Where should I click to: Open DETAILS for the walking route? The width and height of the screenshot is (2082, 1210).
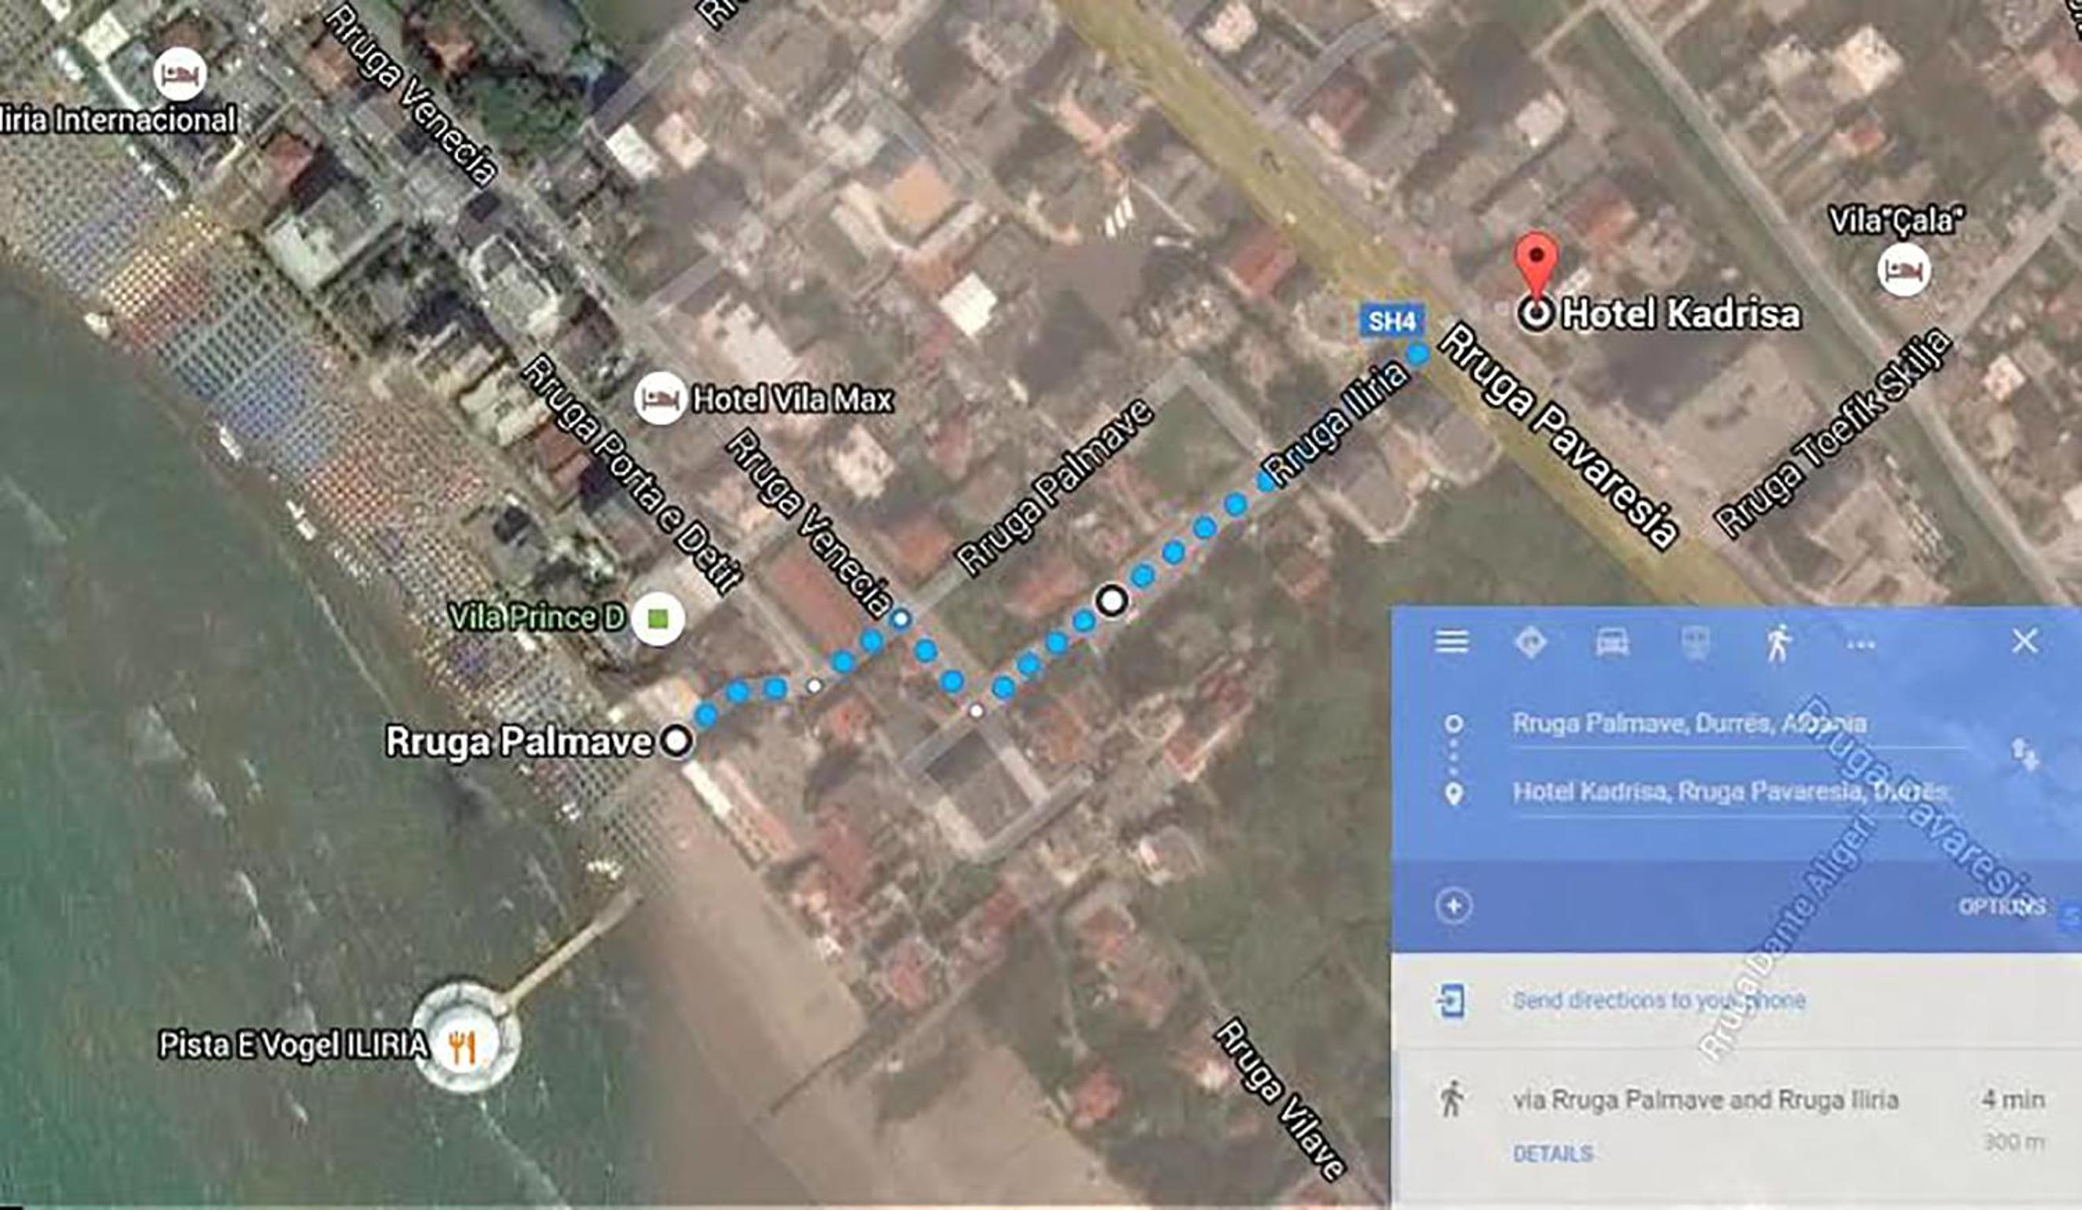tap(1552, 1154)
